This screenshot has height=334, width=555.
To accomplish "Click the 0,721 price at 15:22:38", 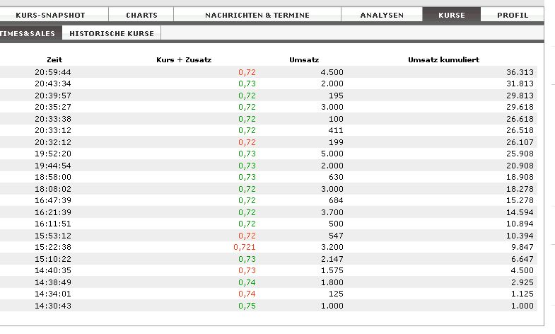I will tap(244, 247).
